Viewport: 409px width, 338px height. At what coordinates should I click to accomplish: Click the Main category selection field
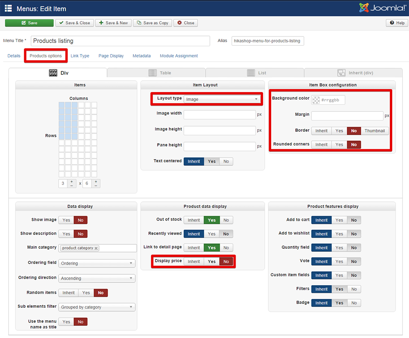[x=98, y=248]
